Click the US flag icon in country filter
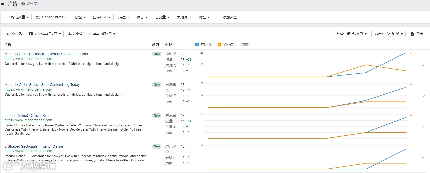 click(x=38, y=17)
